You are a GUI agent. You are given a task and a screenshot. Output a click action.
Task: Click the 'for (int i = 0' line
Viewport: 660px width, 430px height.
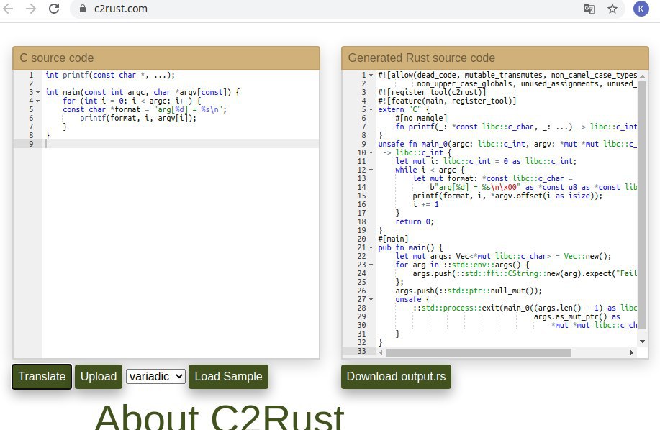132,101
